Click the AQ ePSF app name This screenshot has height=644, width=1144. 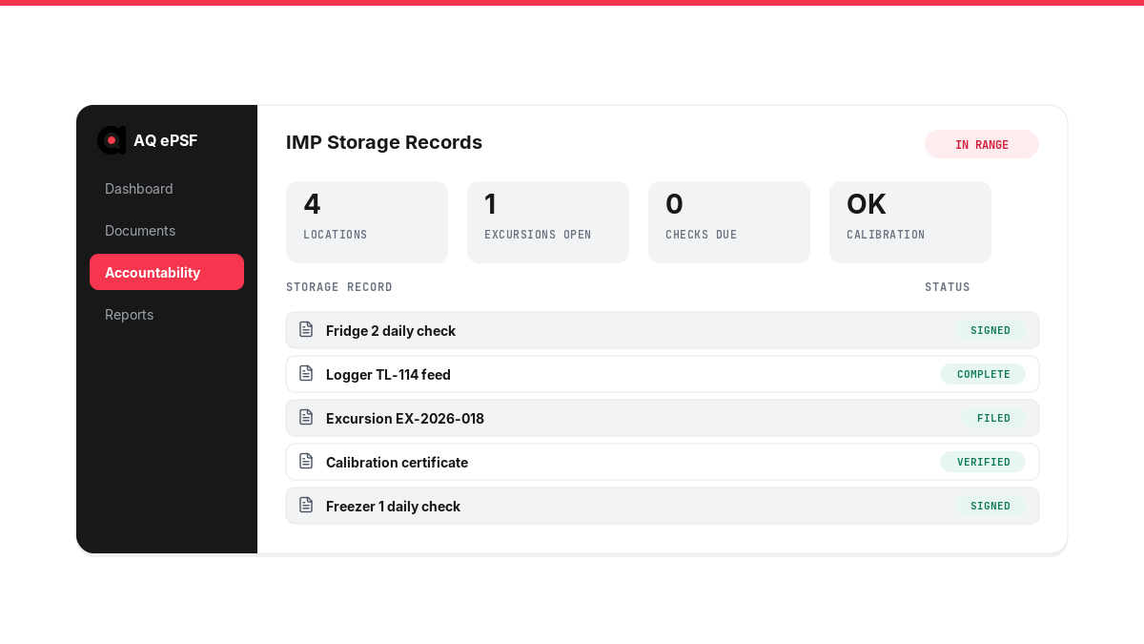point(165,140)
